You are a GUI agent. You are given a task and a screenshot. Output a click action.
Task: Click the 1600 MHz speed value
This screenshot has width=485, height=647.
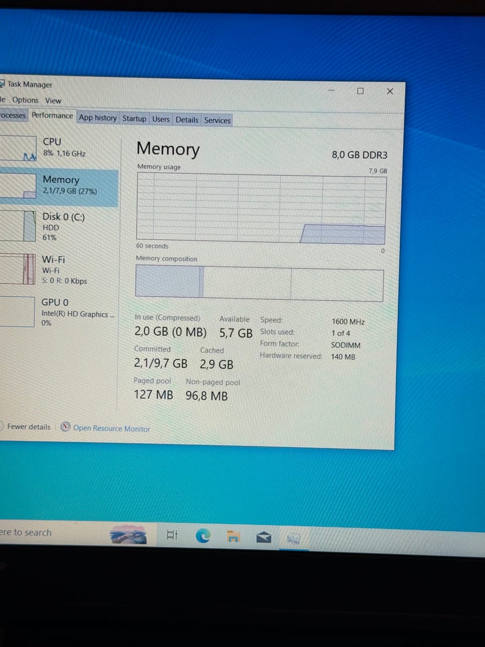coord(348,321)
